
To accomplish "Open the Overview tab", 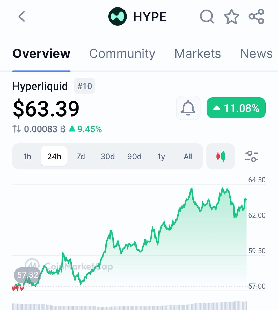I will point(41,53).
